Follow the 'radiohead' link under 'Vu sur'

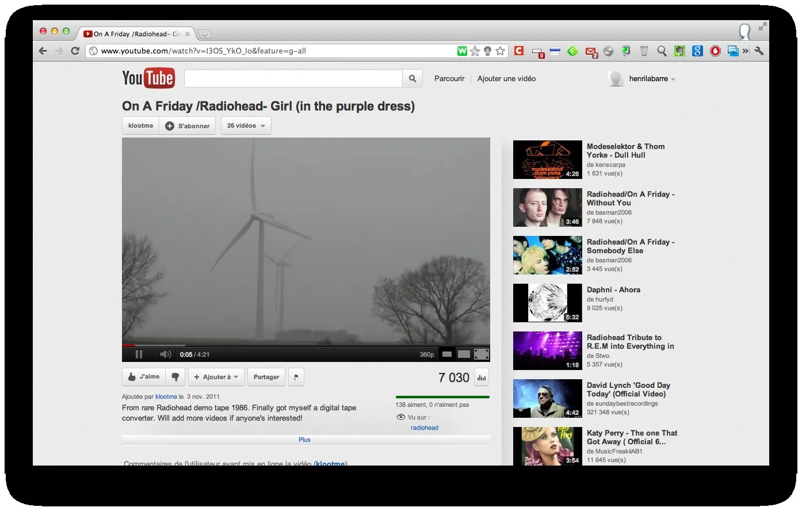click(425, 428)
